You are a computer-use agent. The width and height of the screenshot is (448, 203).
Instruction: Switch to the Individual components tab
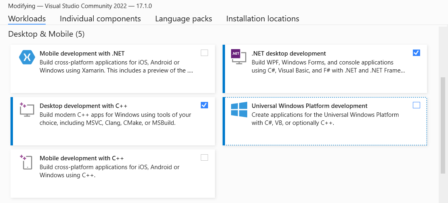[x=100, y=19]
